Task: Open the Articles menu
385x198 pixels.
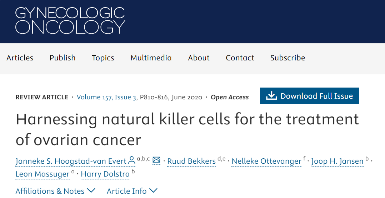Action: click(x=20, y=58)
